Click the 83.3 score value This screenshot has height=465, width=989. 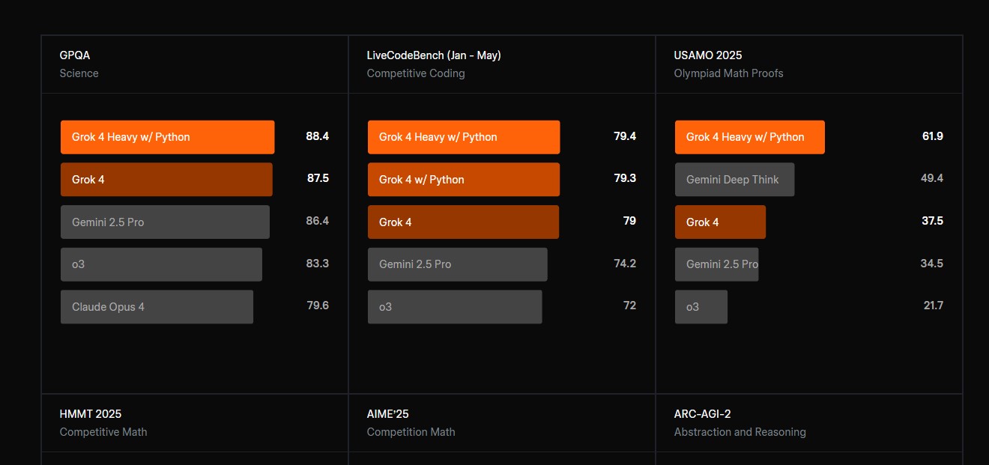pos(318,264)
